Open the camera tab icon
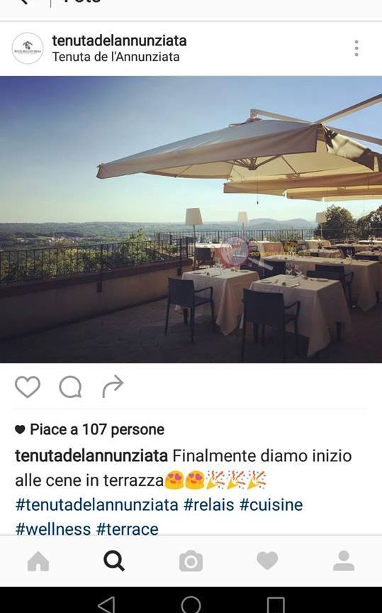The width and height of the screenshot is (382, 613). click(191, 561)
